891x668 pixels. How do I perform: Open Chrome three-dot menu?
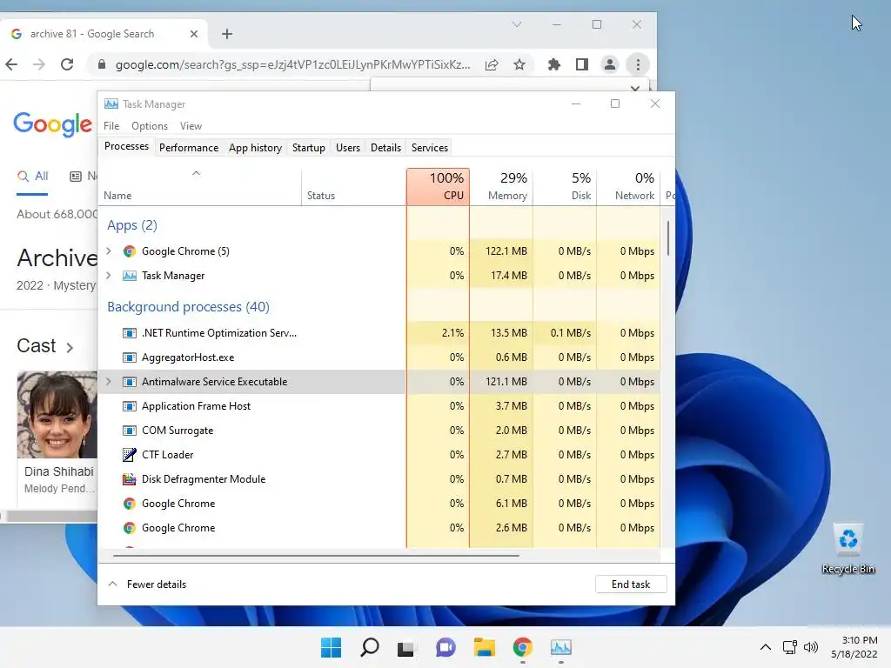[x=638, y=64]
